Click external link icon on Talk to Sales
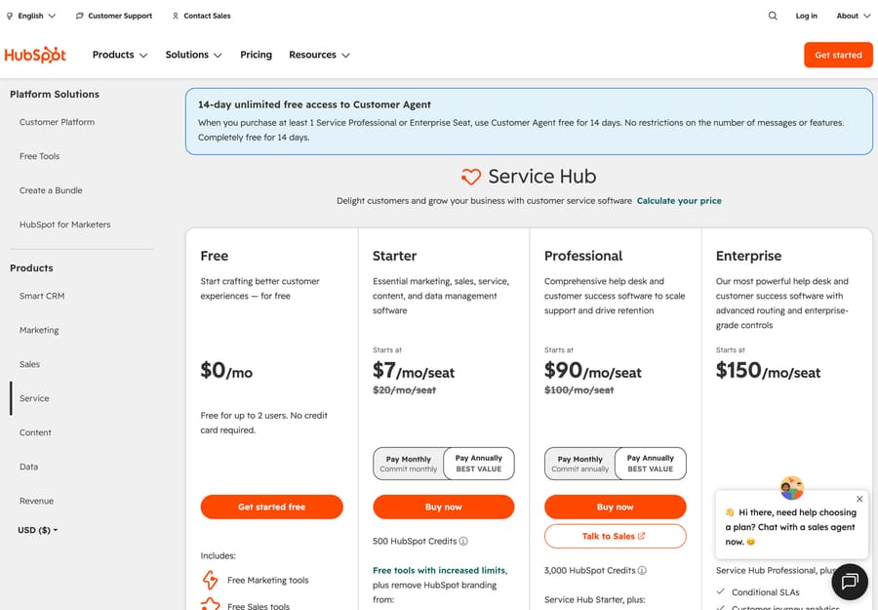This screenshot has height=610, width=878. point(642,536)
